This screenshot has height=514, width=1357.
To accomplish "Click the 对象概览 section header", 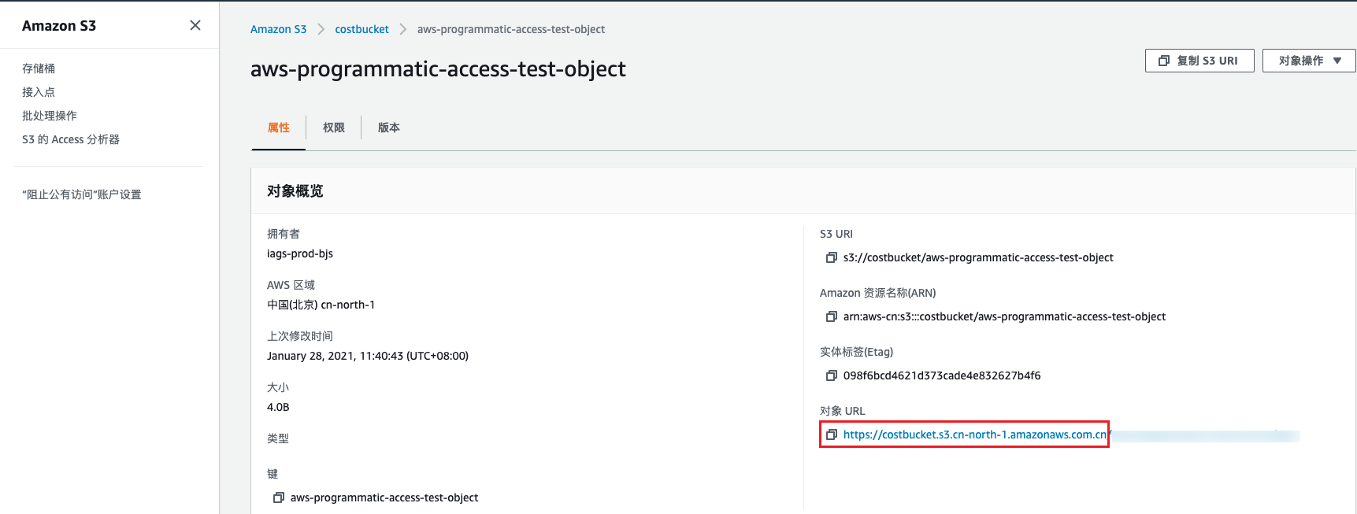I will point(295,191).
